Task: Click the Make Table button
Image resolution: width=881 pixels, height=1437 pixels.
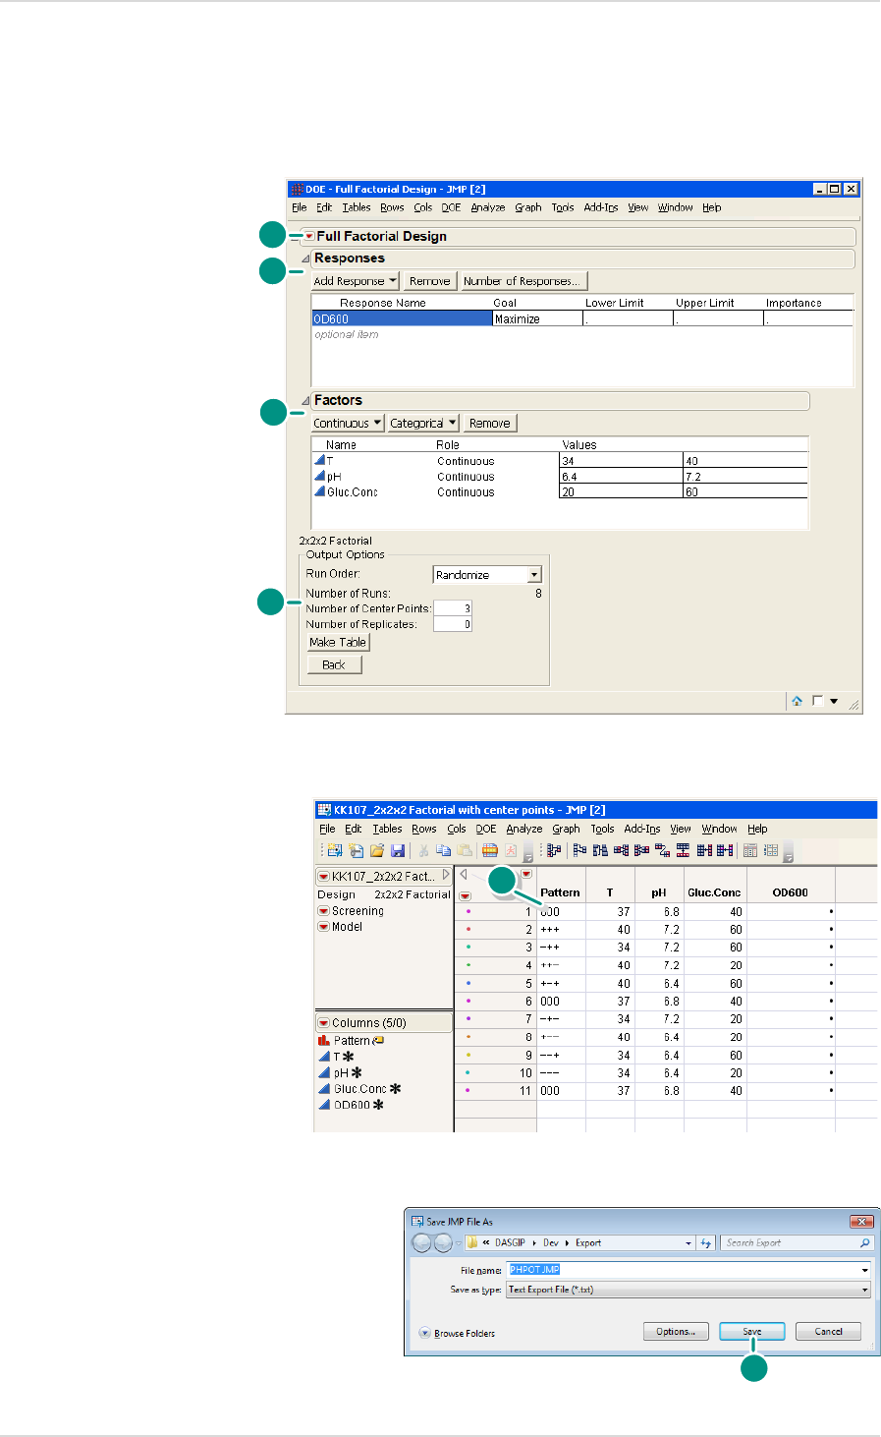Action: point(338,642)
